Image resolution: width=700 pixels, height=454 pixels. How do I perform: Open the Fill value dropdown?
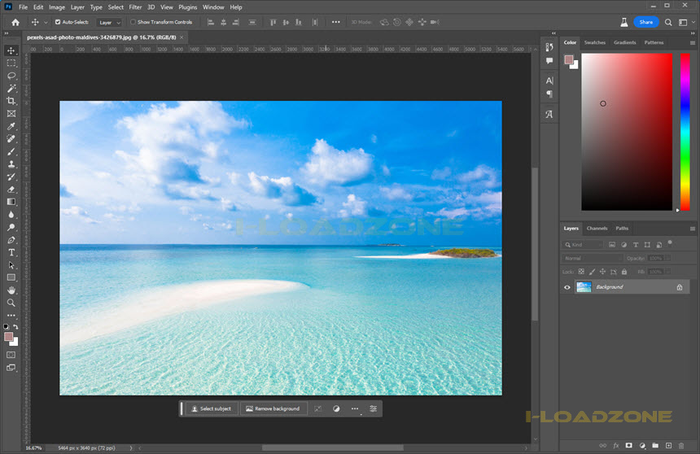coord(668,272)
